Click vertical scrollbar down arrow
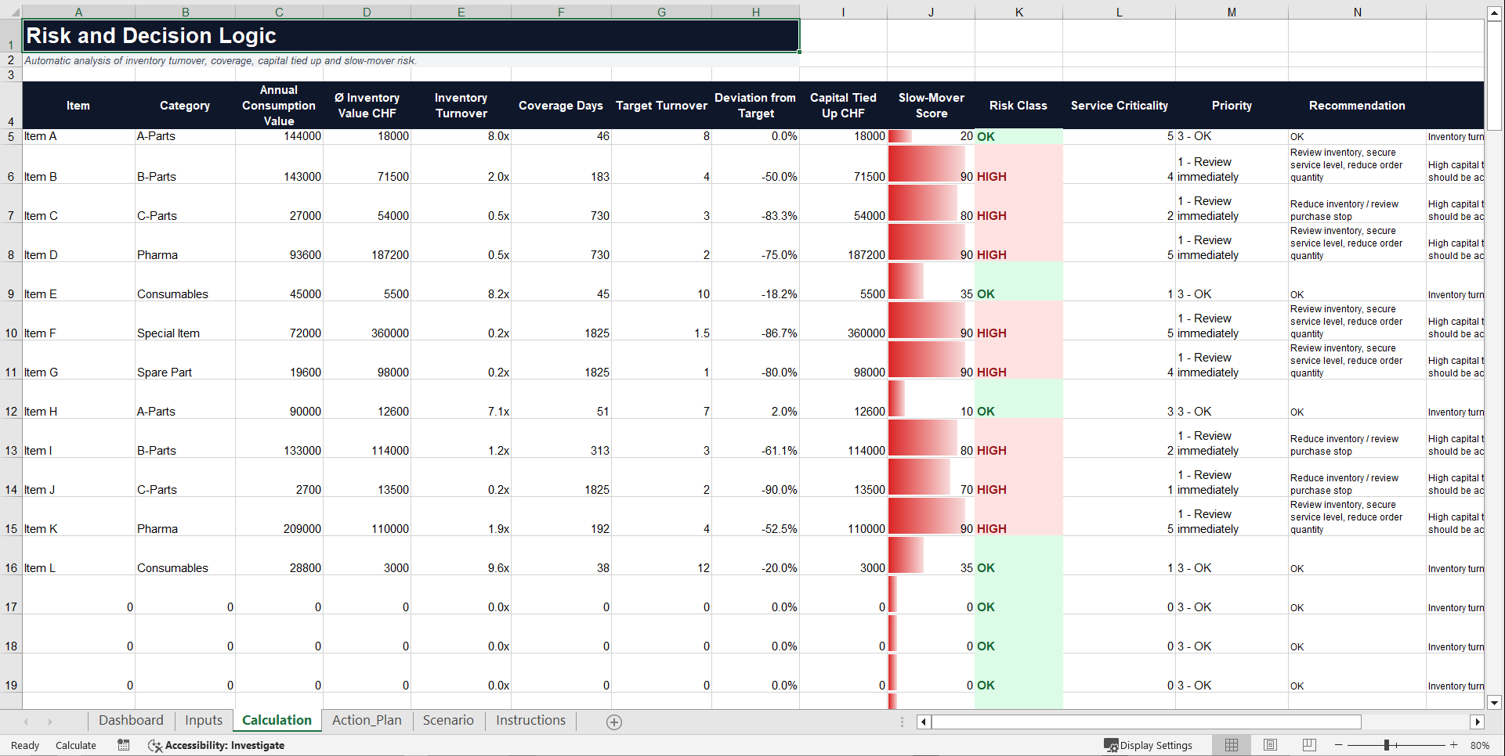The height and width of the screenshot is (756, 1505). coord(1495,702)
